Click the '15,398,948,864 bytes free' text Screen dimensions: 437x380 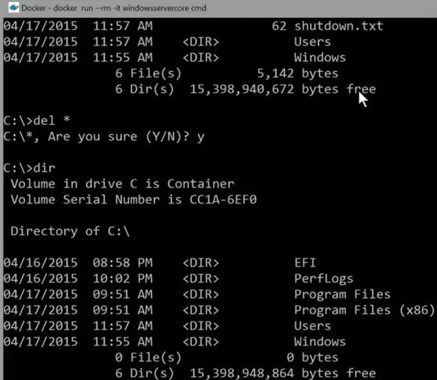coord(283,373)
